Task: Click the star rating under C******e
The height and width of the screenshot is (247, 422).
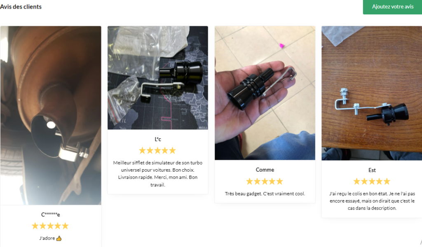Action: click(x=50, y=226)
